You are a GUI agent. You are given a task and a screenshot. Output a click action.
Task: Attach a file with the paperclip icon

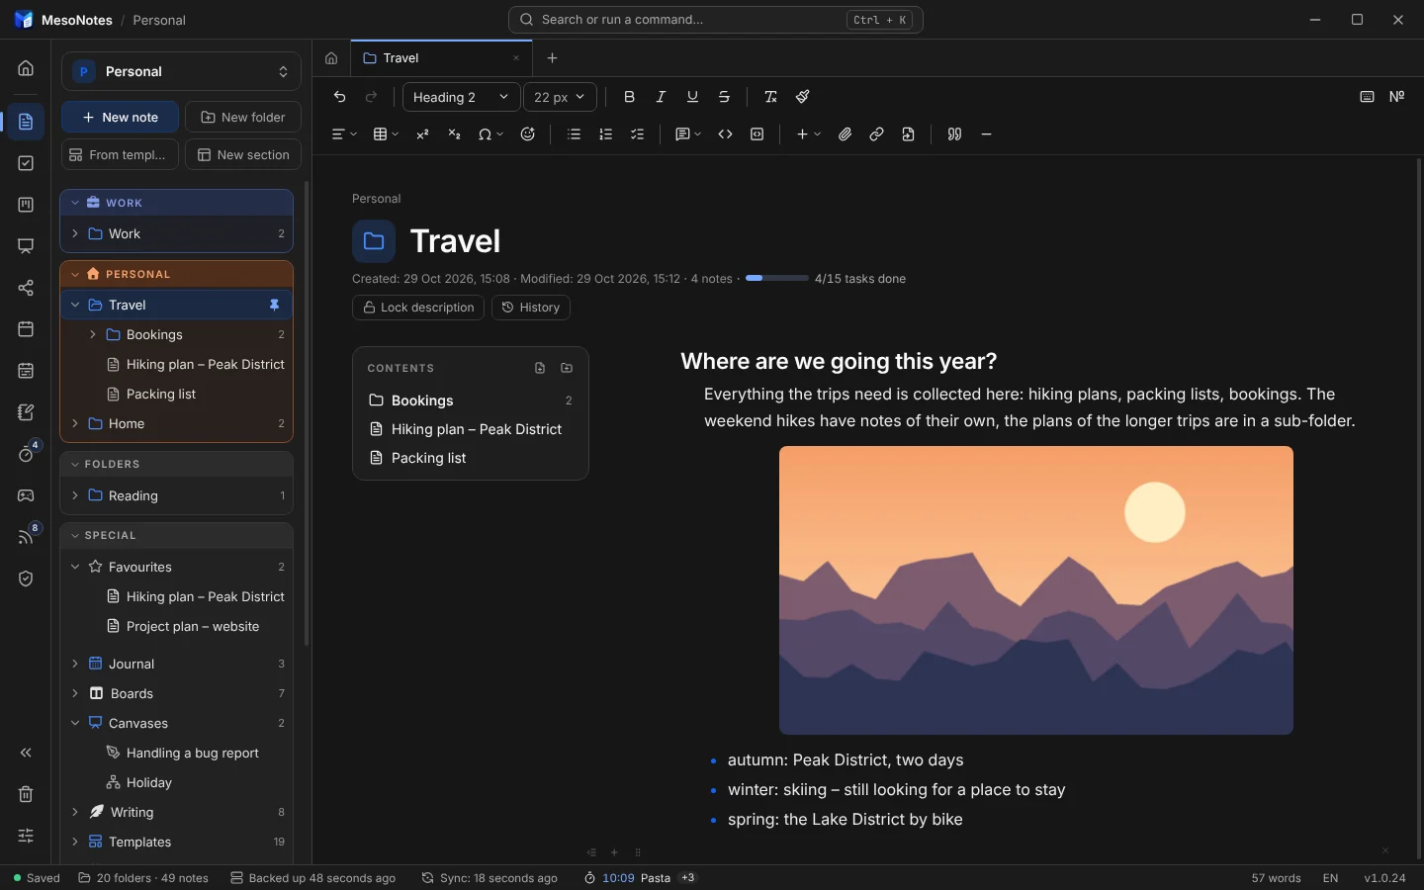(x=845, y=134)
